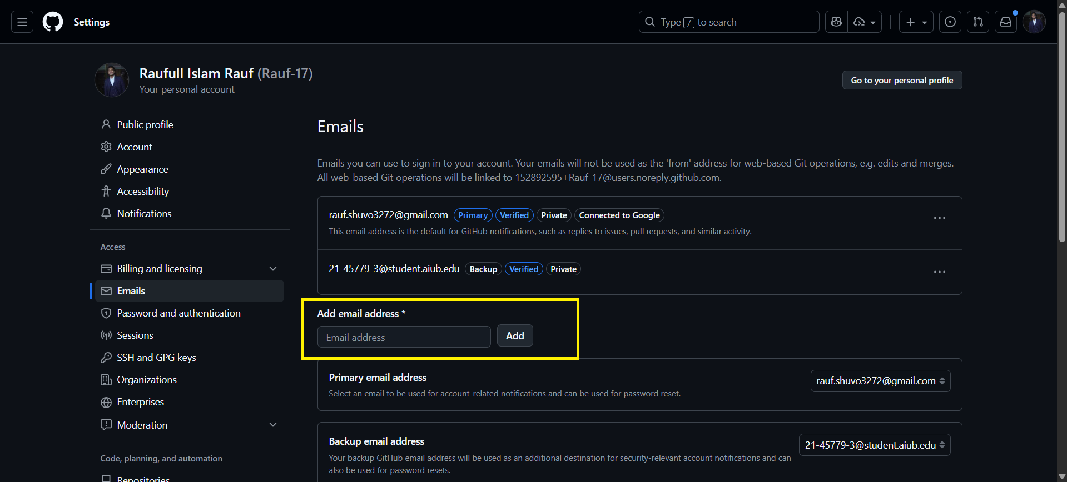Screen dimensions: 1067x482
Task: Click the globe icon beside Enterprises
Action: [x=106, y=402]
